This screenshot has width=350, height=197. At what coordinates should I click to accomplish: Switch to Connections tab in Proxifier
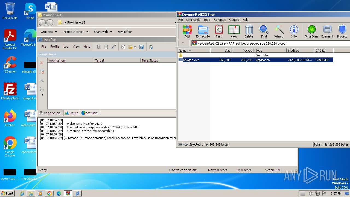pos(50,113)
